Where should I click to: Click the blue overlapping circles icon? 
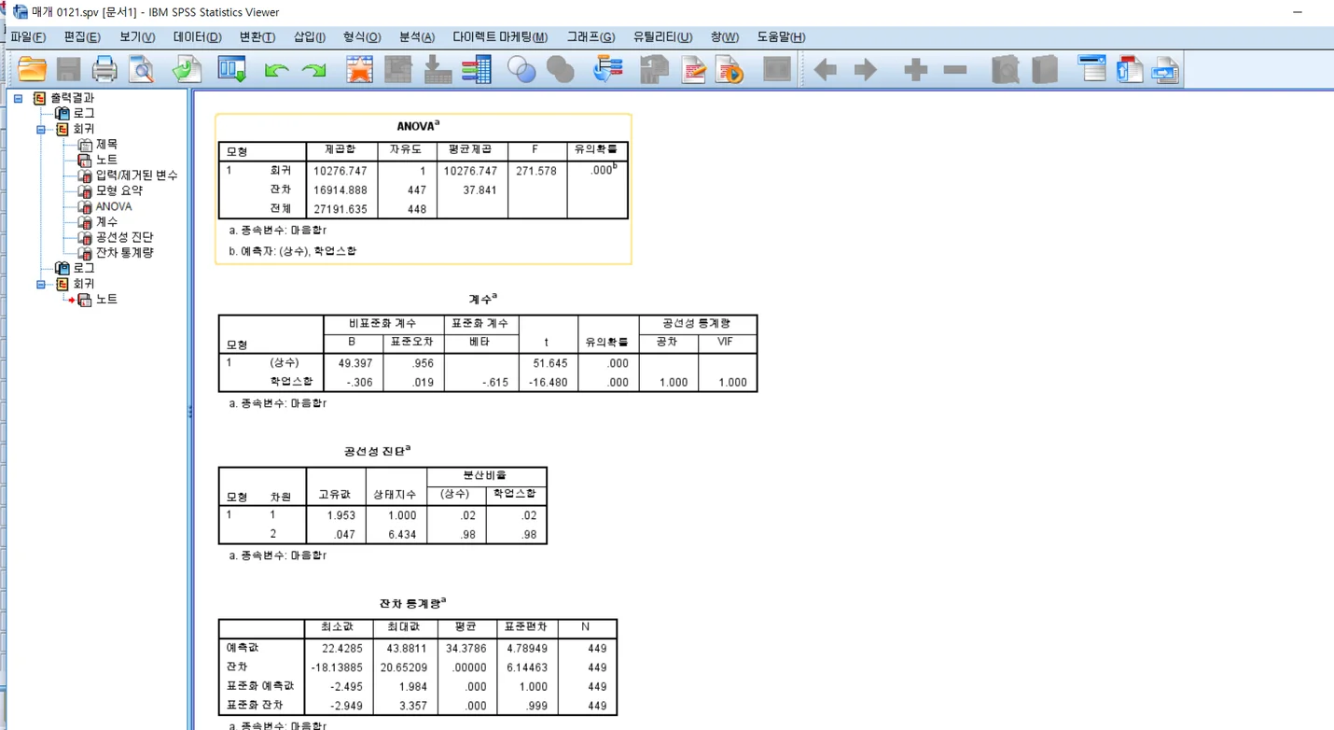coord(521,69)
